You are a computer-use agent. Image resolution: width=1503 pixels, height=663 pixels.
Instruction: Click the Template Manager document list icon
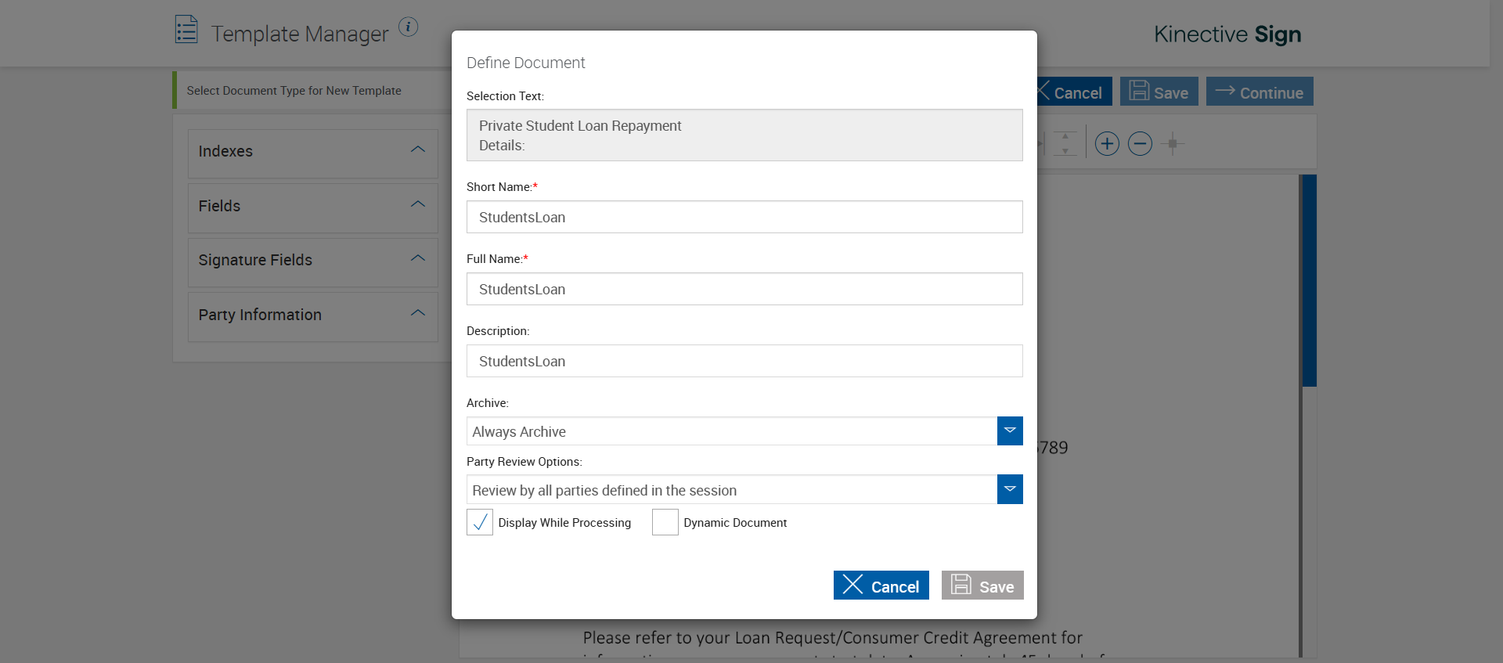tap(186, 30)
